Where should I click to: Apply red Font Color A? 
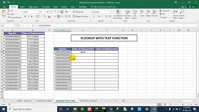click(x=49, y=16)
